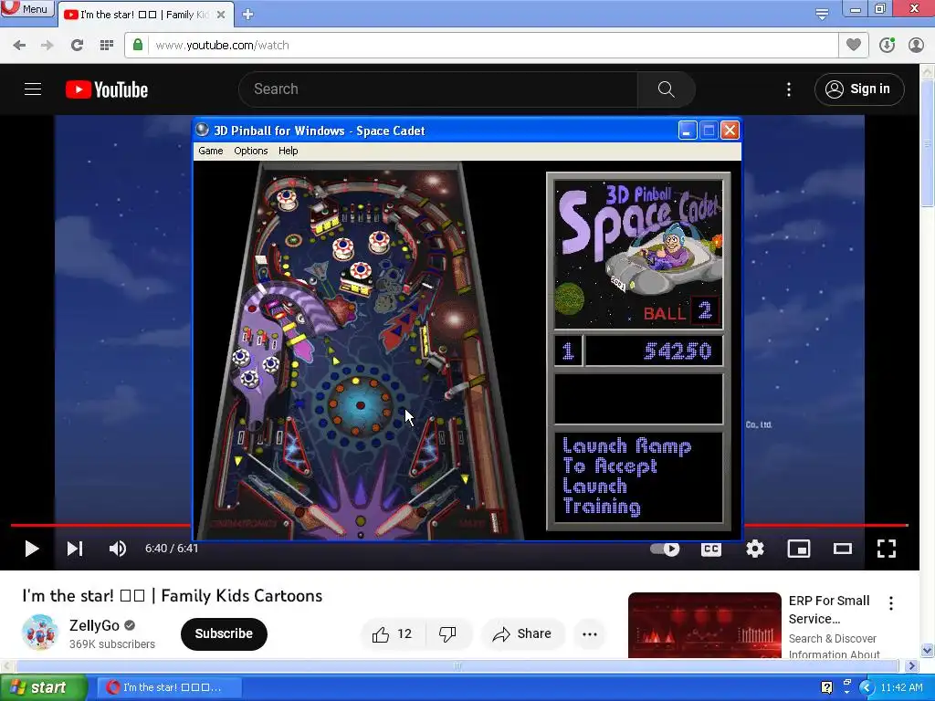Play the YouTube video
The width and height of the screenshot is (935, 701).
tap(32, 549)
